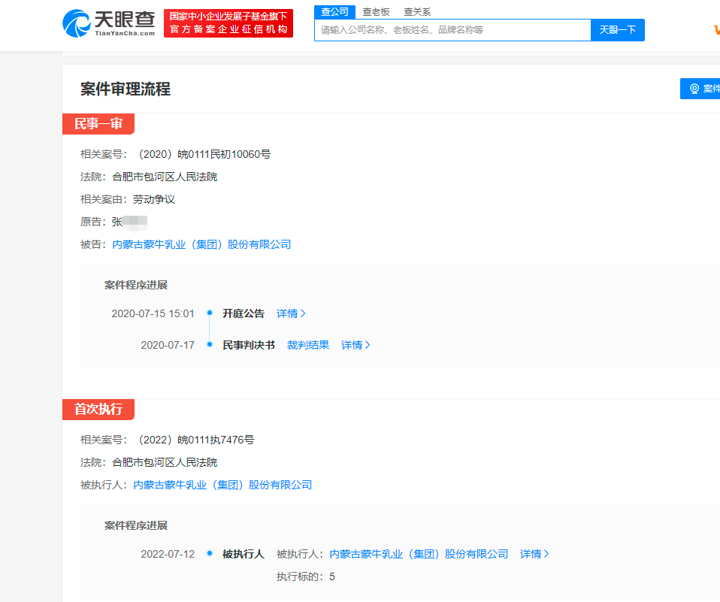
Task: Focus the company name search field
Action: pyautogui.click(x=452, y=30)
